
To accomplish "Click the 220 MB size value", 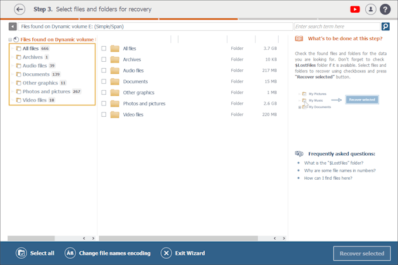I will tap(269, 114).
